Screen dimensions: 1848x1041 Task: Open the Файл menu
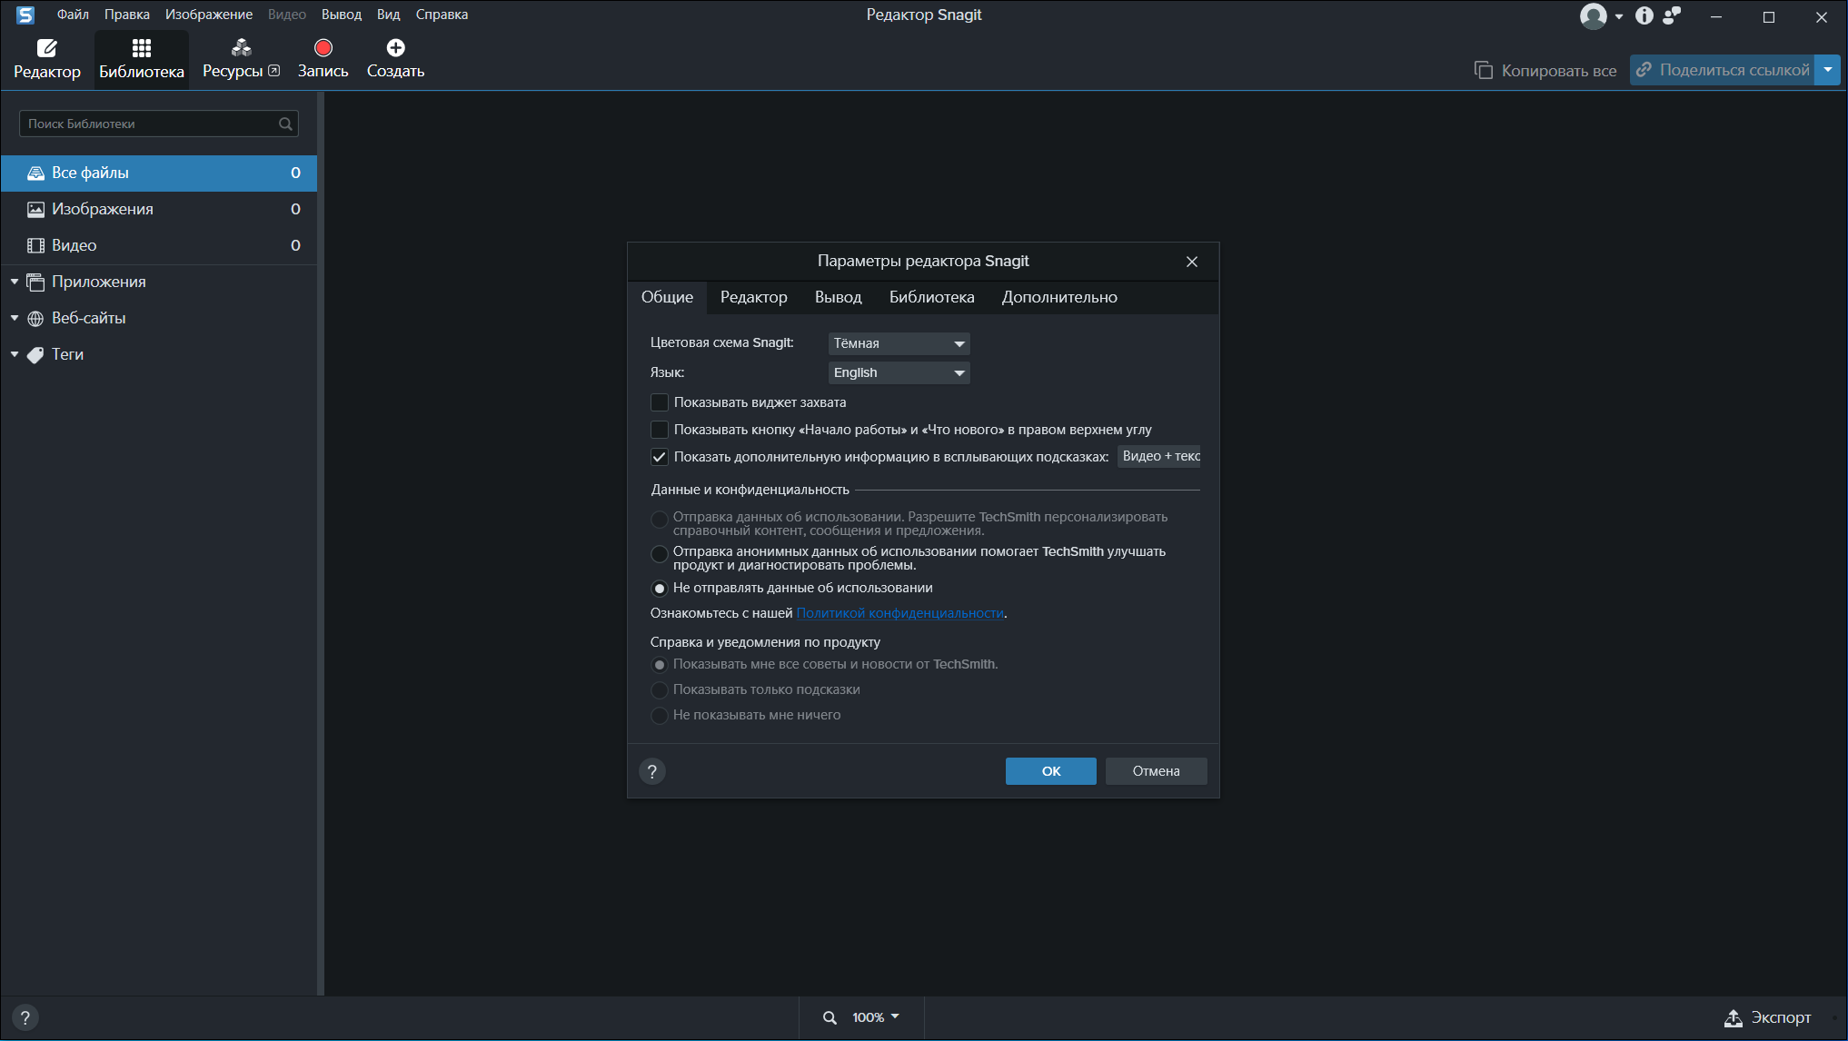(x=73, y=15)
